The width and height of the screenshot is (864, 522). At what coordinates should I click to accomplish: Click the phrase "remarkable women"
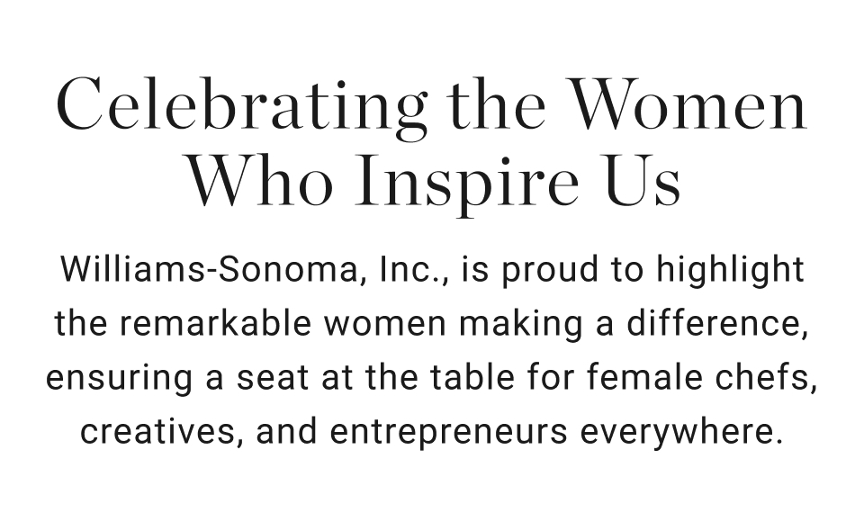pos(283,324)
